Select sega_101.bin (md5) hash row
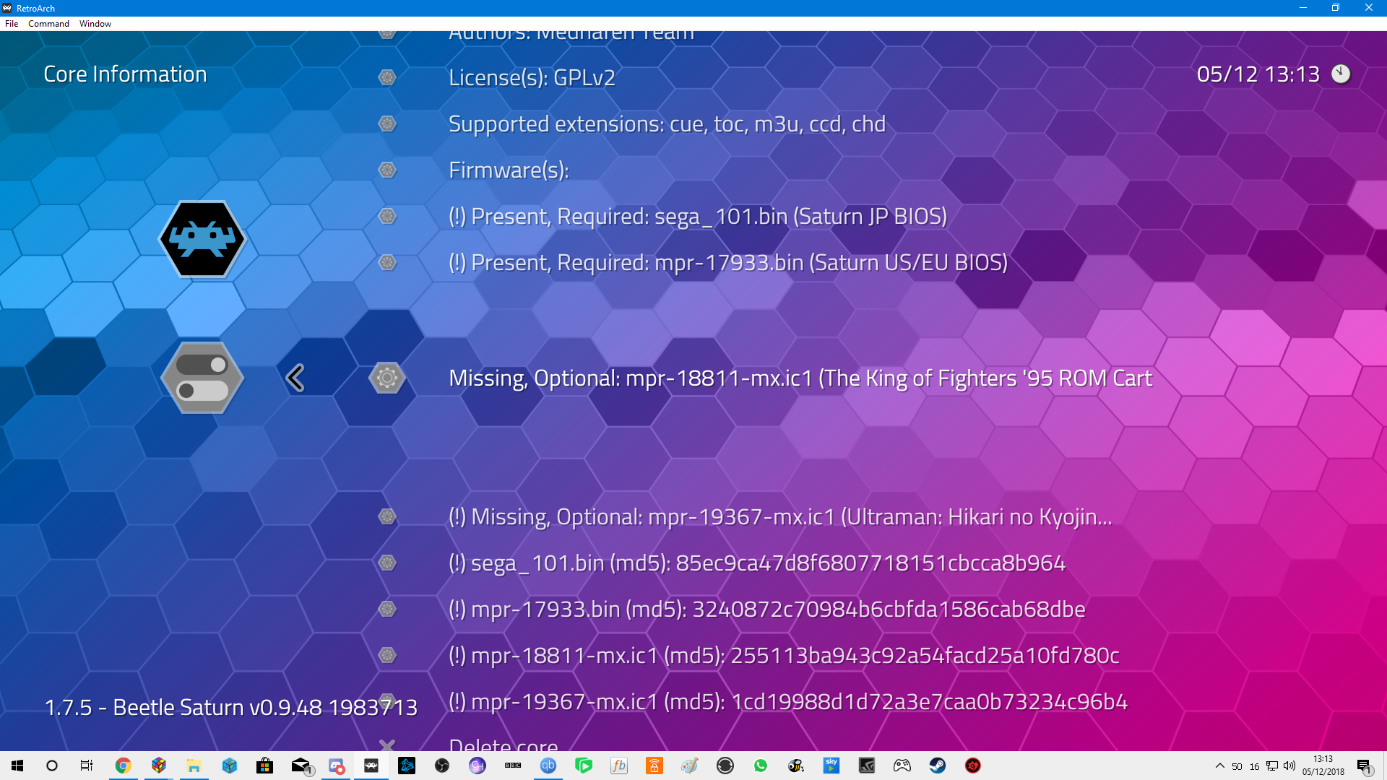 [x=756, y=563]
